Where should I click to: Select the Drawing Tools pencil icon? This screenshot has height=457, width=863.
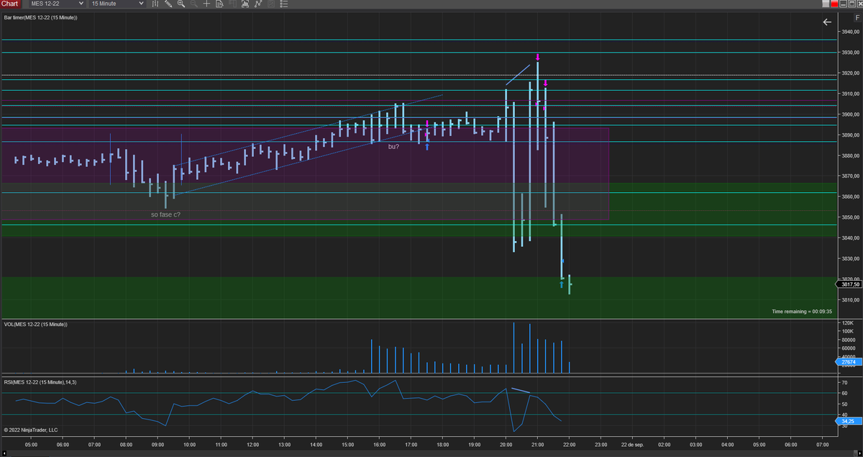click(x=168, y=4)
